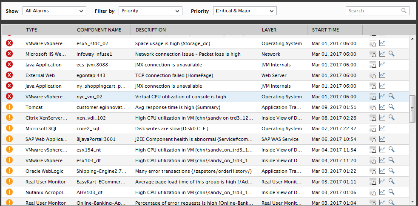View graph icon for egontap:443 alarm

point(382,75)
